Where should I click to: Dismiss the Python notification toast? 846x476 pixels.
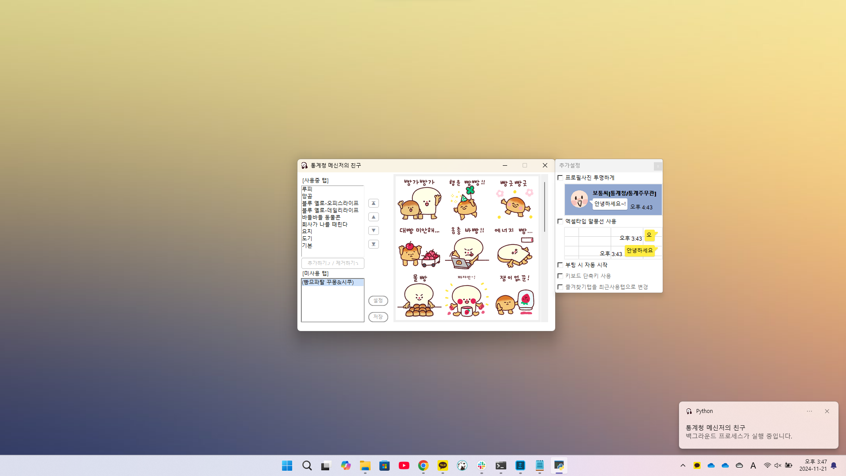pyautogui.click(x=827, y=411)
